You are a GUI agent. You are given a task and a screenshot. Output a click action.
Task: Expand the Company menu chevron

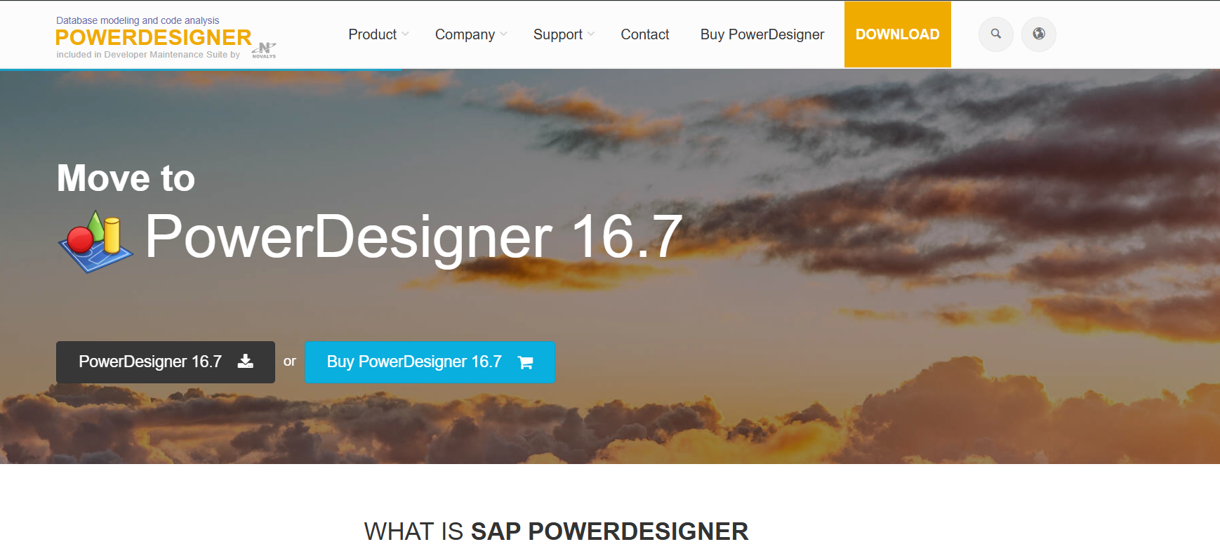click(x=503, y=34)
